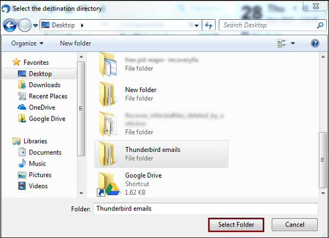Click the Documents library icon

22,152
